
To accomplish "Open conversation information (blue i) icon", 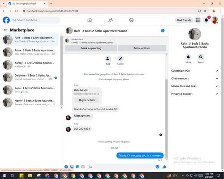I will click(x=163, y=31).
